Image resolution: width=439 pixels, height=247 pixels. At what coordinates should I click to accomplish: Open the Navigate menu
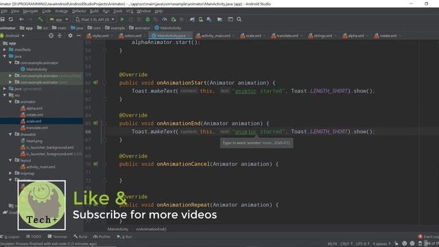(30, 11)
